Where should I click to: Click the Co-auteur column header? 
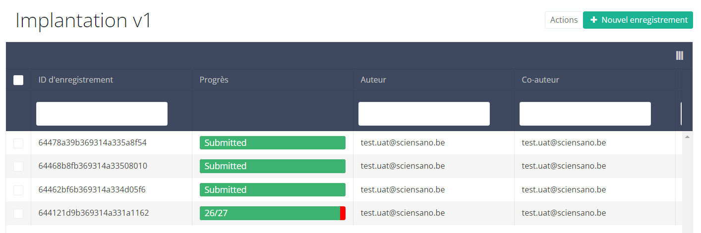pos(540,80)
